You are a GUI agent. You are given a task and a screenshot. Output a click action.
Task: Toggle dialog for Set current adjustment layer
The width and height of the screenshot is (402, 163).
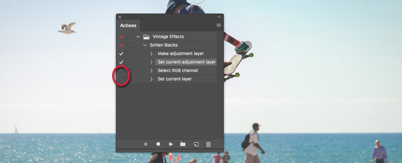pos(130,62)
